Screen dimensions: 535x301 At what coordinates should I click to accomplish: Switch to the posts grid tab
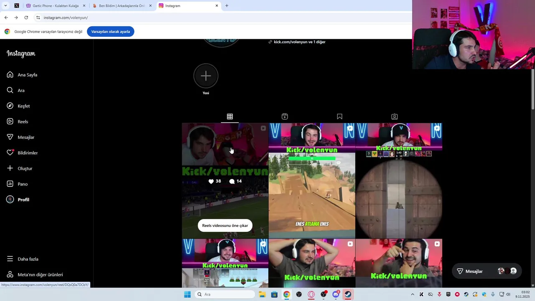coord(230,117)
